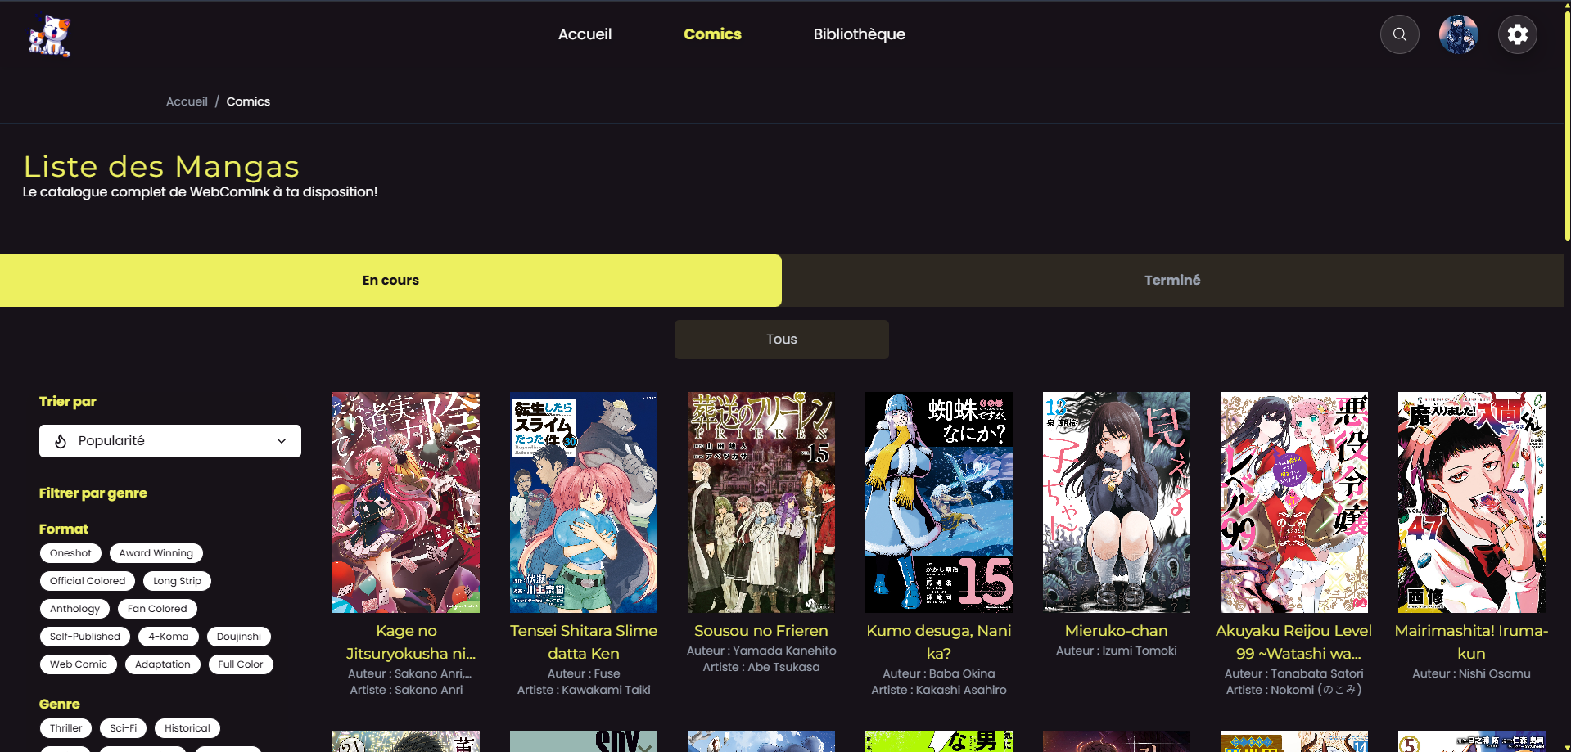Click the flame icon in the sort box
1571x752 pixels.
point(61,441)
